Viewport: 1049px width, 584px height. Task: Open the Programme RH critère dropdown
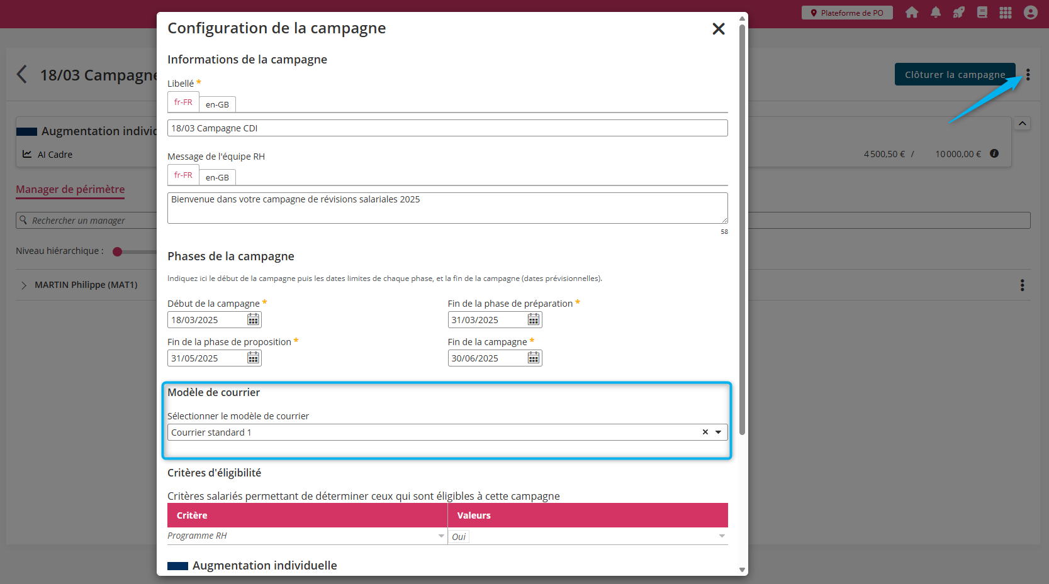(440, 536)
